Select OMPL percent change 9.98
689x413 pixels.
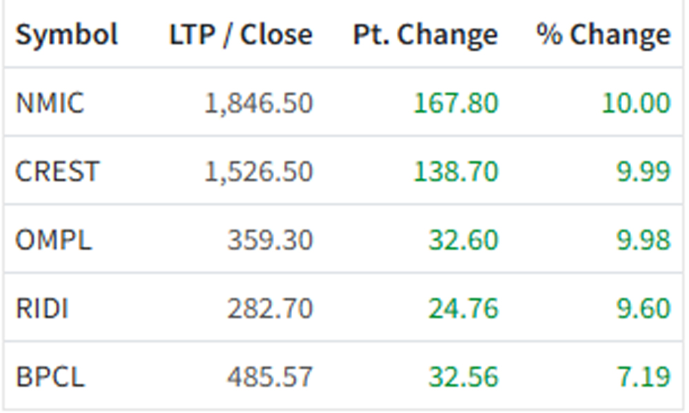pyautogui.click(x=643, y=240)
